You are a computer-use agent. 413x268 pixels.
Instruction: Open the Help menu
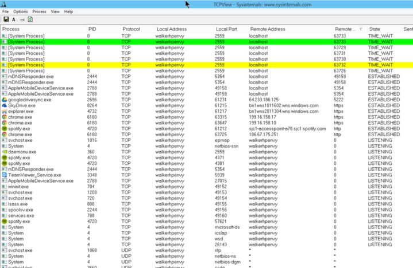[x=68, y=11]
